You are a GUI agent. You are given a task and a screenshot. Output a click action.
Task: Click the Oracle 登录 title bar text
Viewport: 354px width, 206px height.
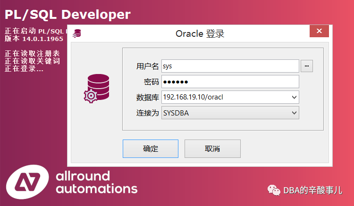pos(200,33)
